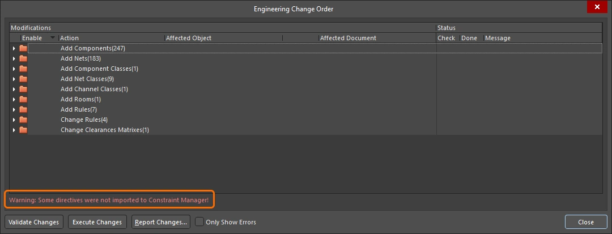Expand the Add Components(247) group
The width and height of the screenshot is (612, 234).
(14, 49)
